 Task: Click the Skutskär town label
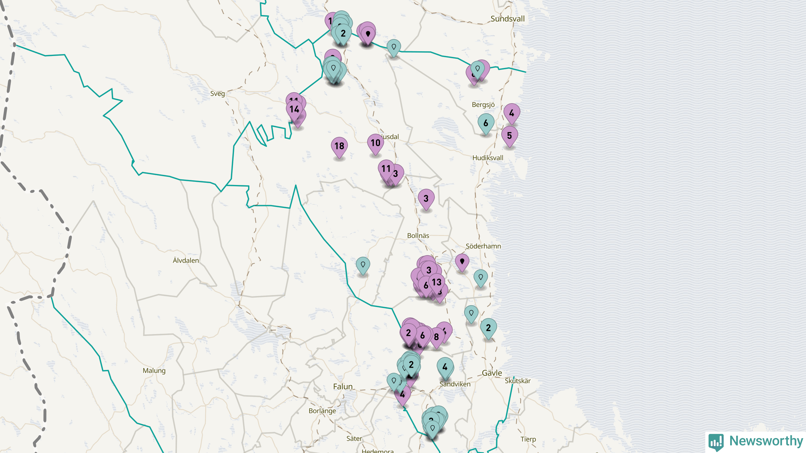coord(518,381)
